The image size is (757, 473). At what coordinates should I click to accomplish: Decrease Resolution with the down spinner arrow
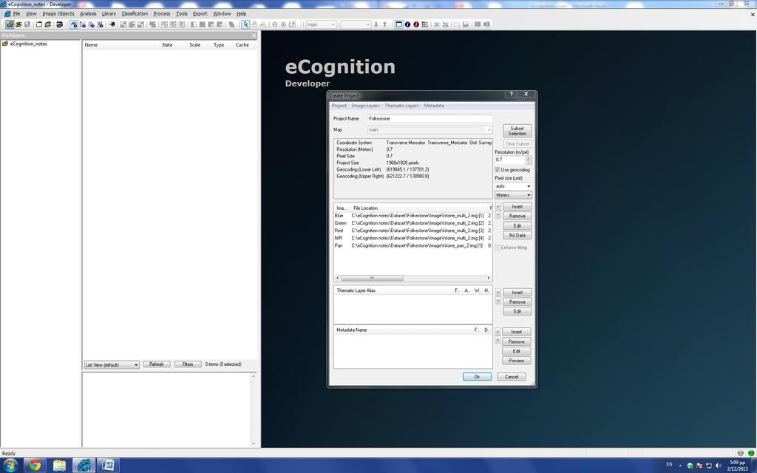pyautogui.click(x=529, y=162)
